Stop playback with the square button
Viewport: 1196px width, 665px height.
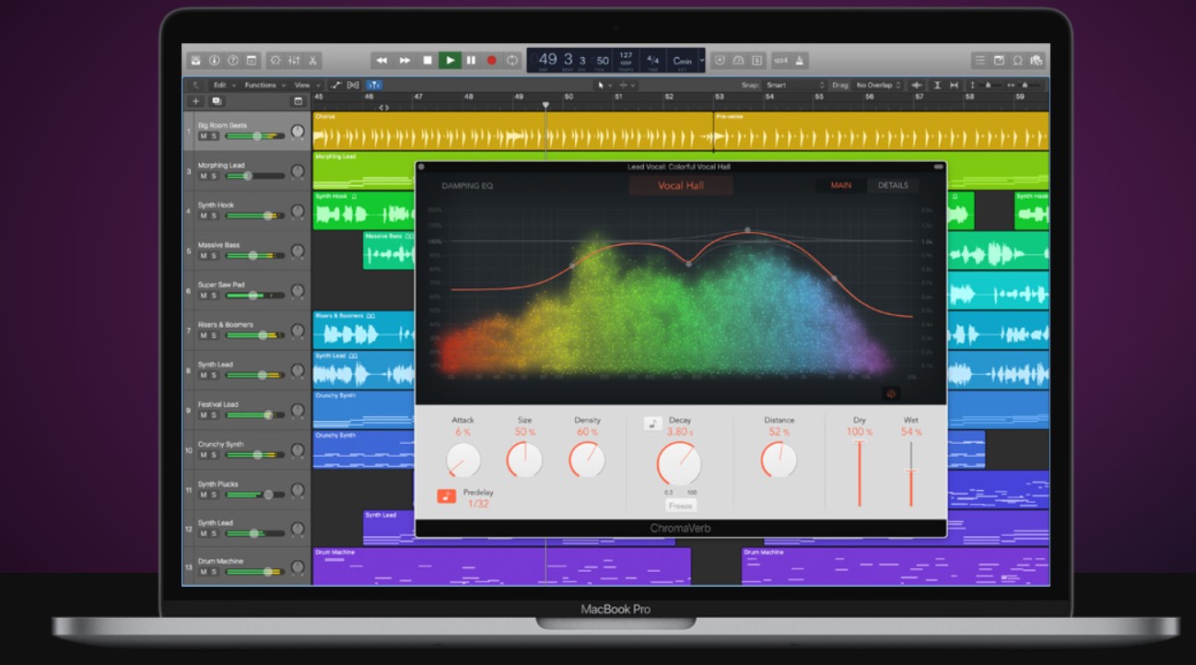pyautogui.click(x=427, y=60)
